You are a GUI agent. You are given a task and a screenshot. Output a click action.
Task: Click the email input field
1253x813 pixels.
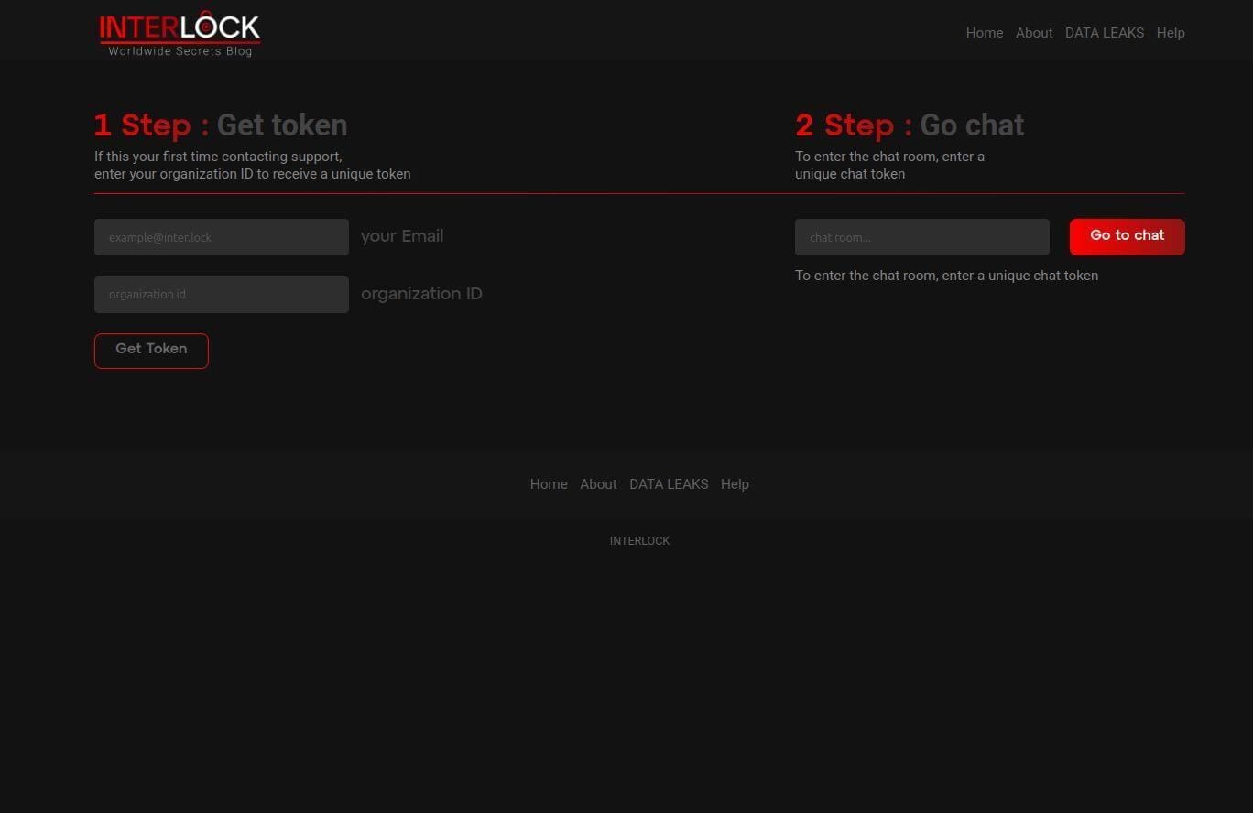tap(222, 237)
